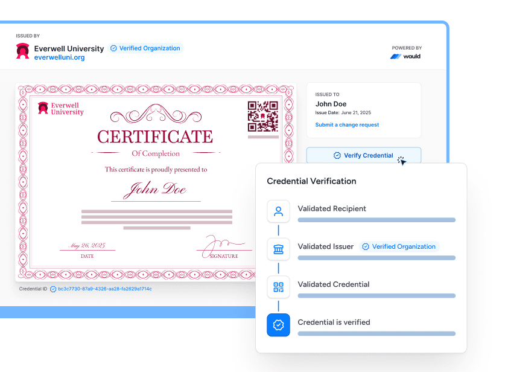Image resolution: width=505 pixels, height=372 pixels.
Task: Click the checkmark in panel's Verified Organization badge
Action: click(366, 246)
